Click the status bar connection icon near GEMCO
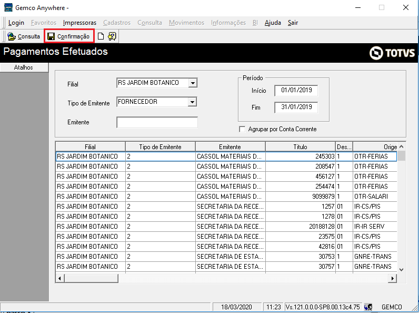This screenshot has width=419, height=313. pyautogui.click(x=368, y=307)
